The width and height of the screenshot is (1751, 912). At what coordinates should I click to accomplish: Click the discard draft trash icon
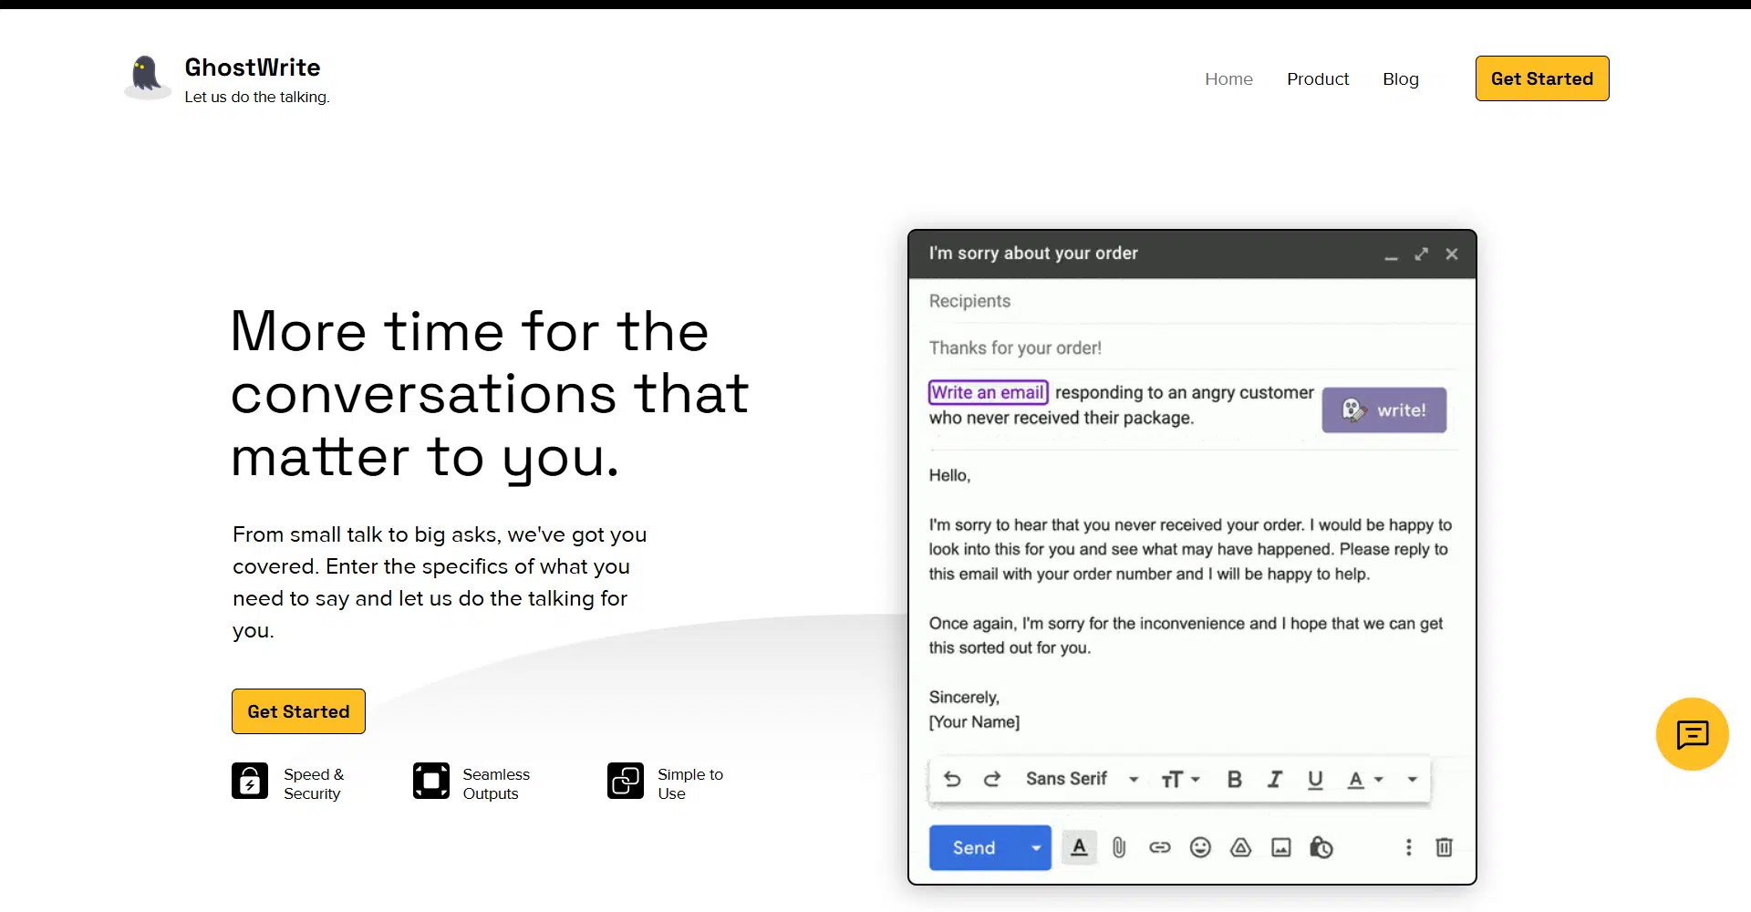(x=1444, y=848)
